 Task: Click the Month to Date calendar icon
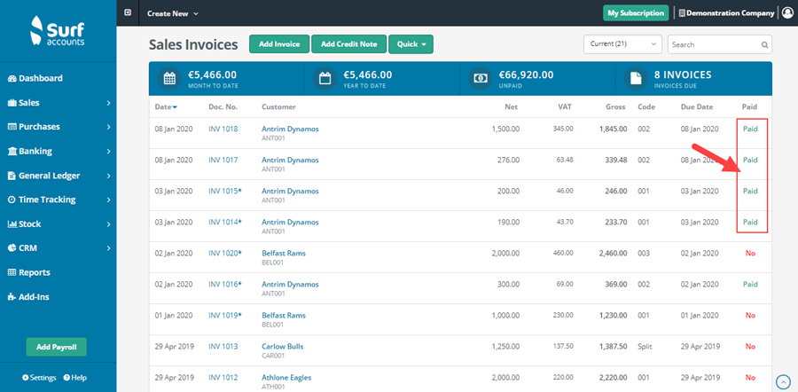click(x=169, y=79)
